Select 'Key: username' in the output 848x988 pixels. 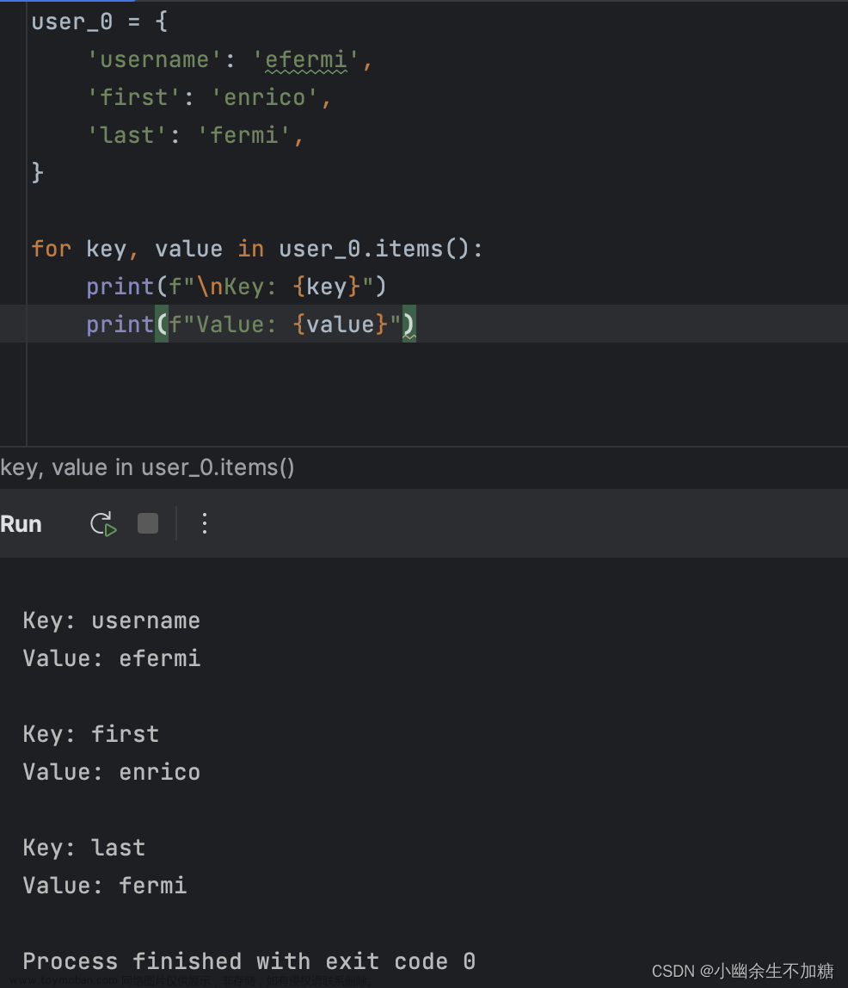click(111, 620)
